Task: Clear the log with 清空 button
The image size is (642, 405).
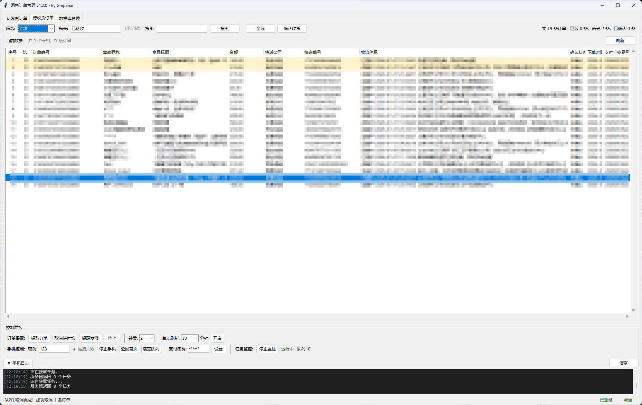Action: [x=623, y=363]
